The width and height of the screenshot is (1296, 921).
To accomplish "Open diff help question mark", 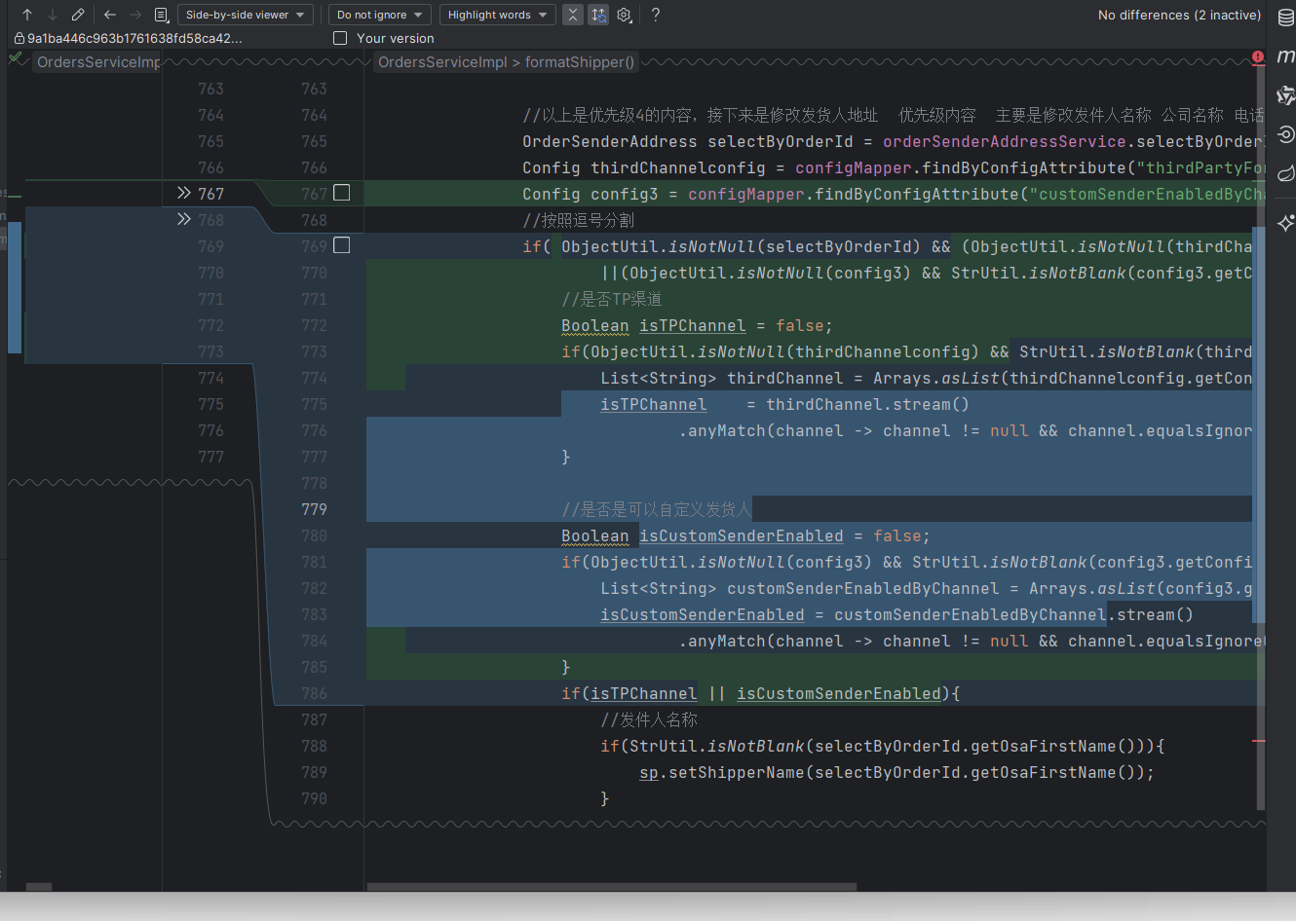I will [x=656, y=15].
